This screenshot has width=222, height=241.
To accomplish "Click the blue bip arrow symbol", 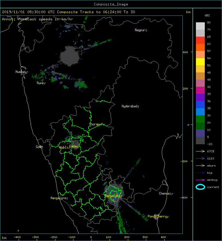I will pos(200,173).
